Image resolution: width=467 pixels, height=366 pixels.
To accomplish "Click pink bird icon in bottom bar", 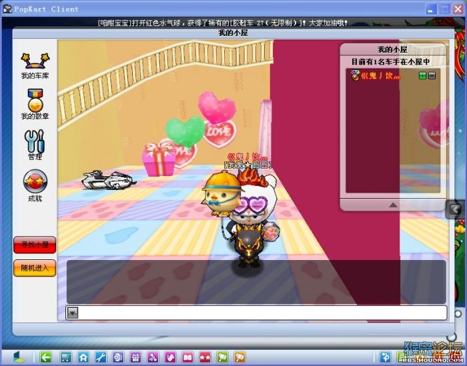I will click(x=170, y=357).
